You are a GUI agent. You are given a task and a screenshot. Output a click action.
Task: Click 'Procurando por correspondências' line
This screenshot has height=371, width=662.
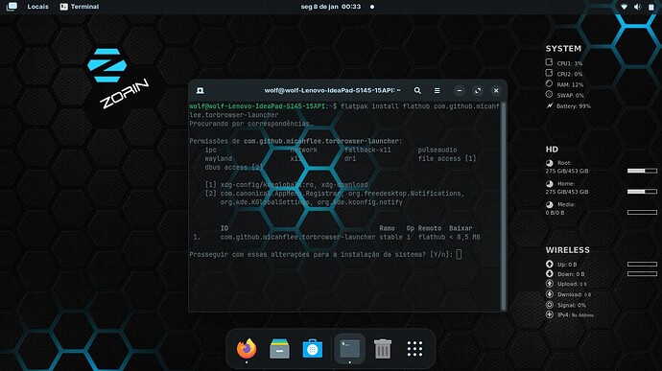pyautogui.click(x=251, y=124)
